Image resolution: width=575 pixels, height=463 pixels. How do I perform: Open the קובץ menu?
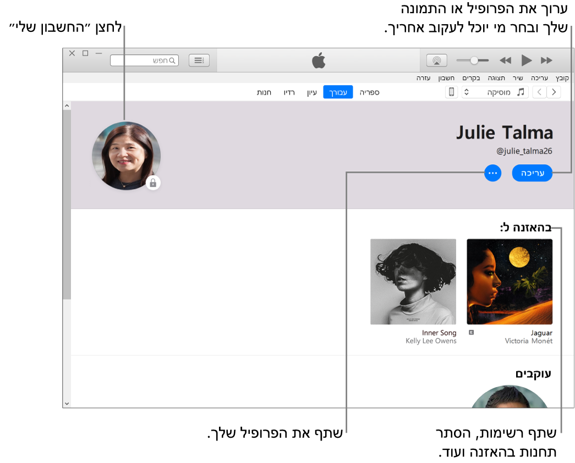pyautogui.click(x=562, y=78)
